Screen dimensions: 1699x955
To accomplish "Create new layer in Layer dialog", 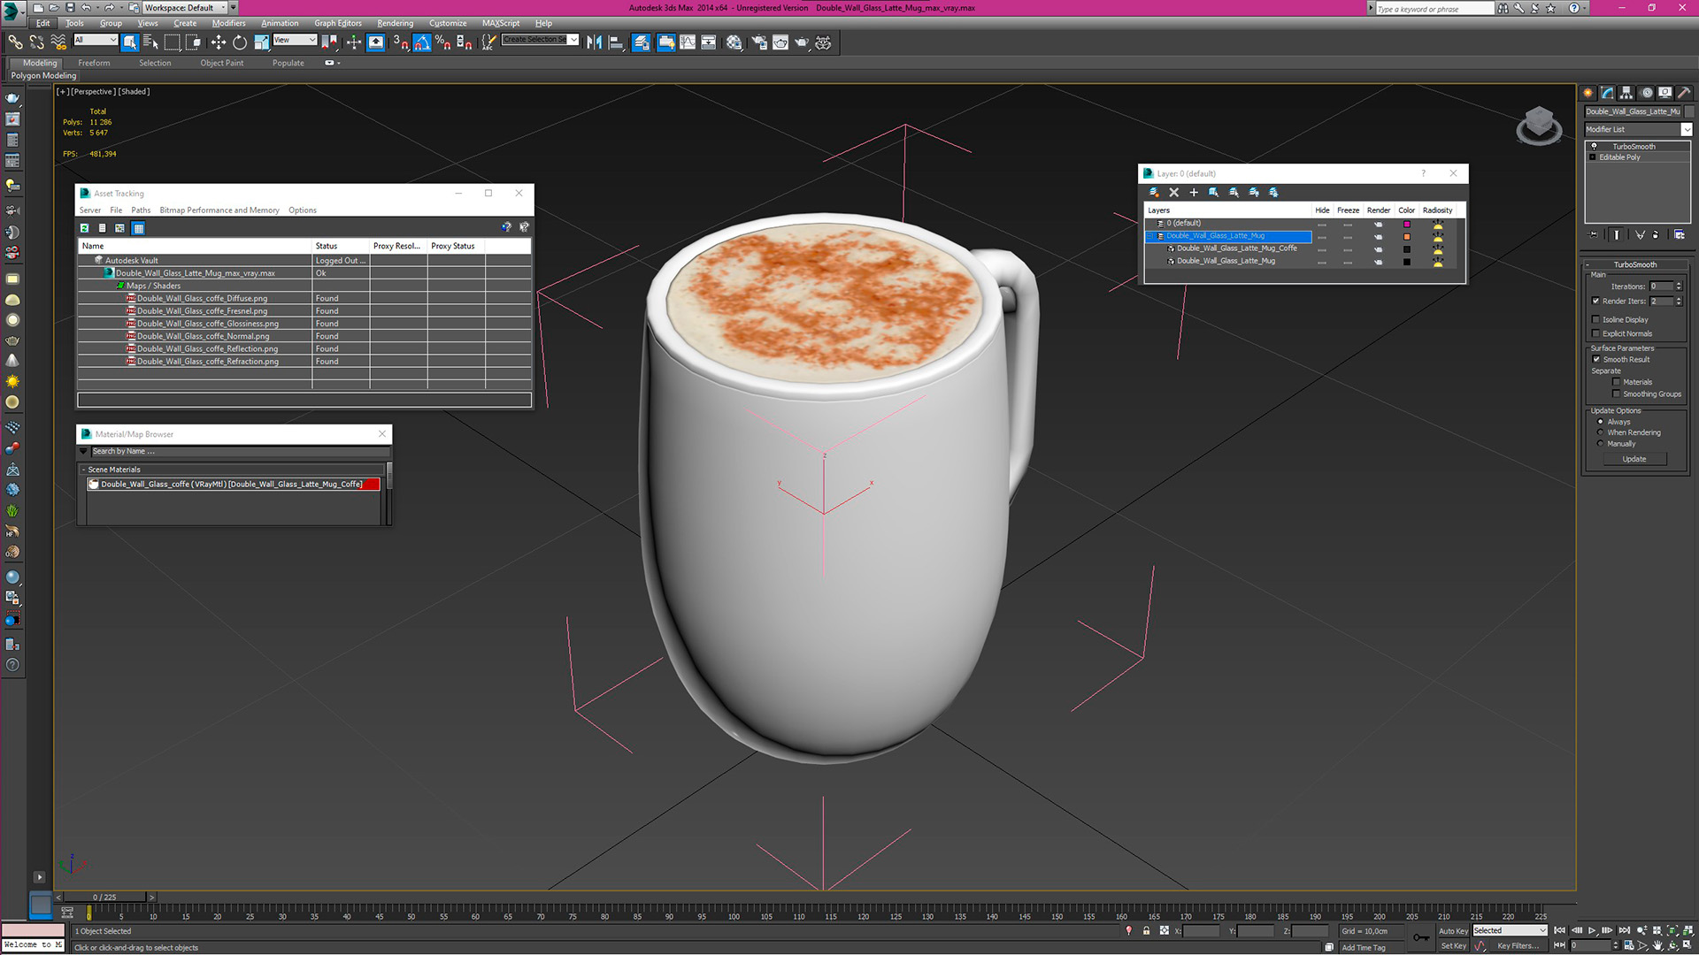I will (1154, 192).
